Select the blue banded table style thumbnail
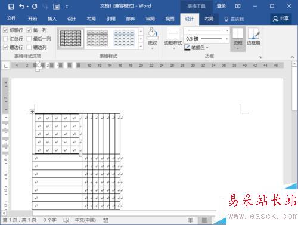This screenshot has width=298, height=225. [x=124, y=38]
